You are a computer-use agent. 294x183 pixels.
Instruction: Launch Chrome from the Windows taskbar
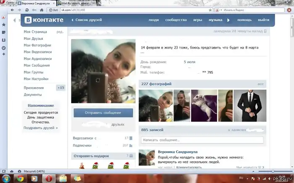point(20,178)
